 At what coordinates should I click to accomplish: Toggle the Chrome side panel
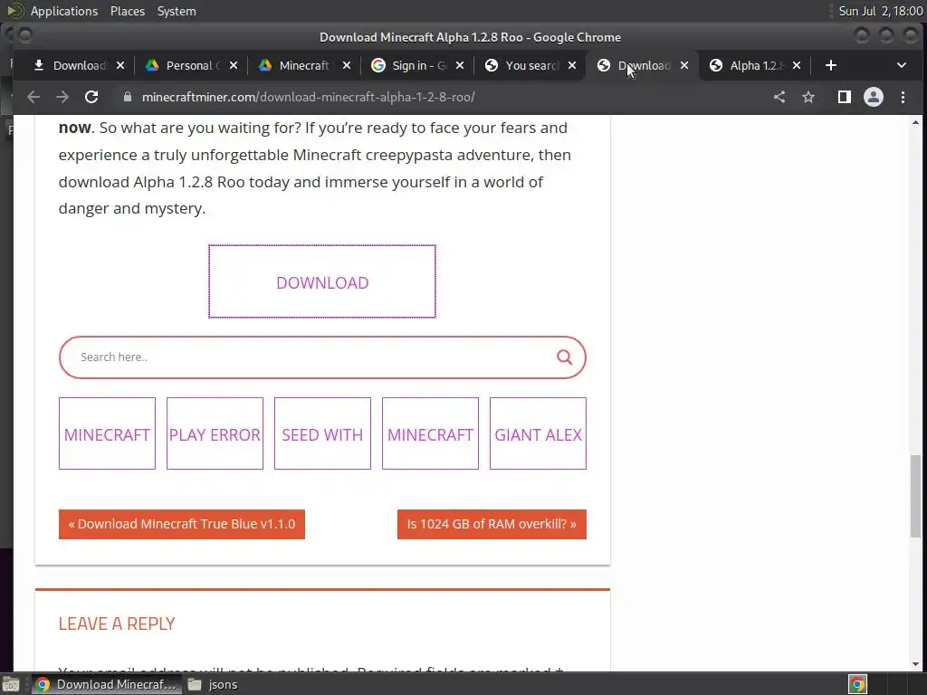click(x=845, y=97)
